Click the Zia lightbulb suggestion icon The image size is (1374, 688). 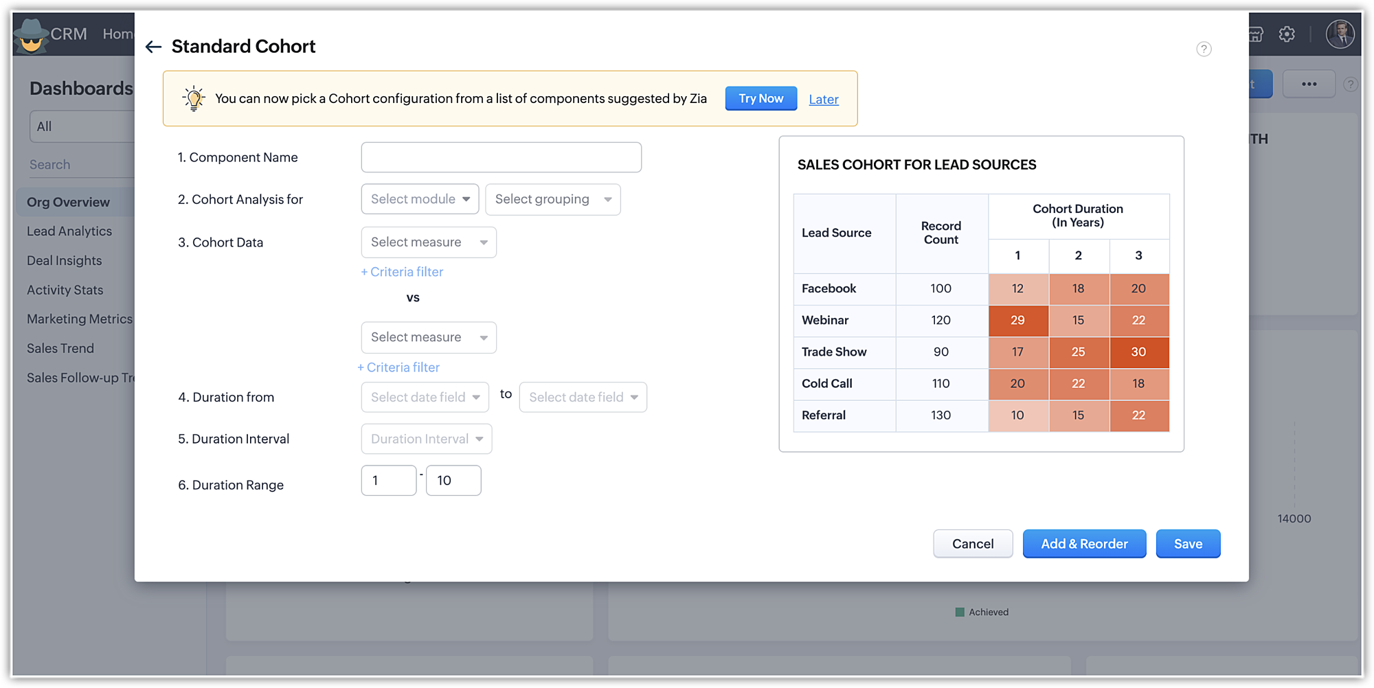194,99
